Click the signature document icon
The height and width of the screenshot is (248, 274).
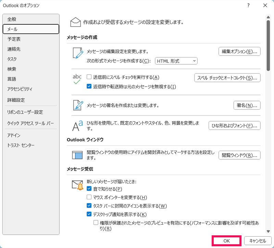[78, 105]
